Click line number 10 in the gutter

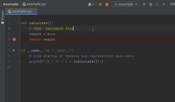tap(8, 67)
